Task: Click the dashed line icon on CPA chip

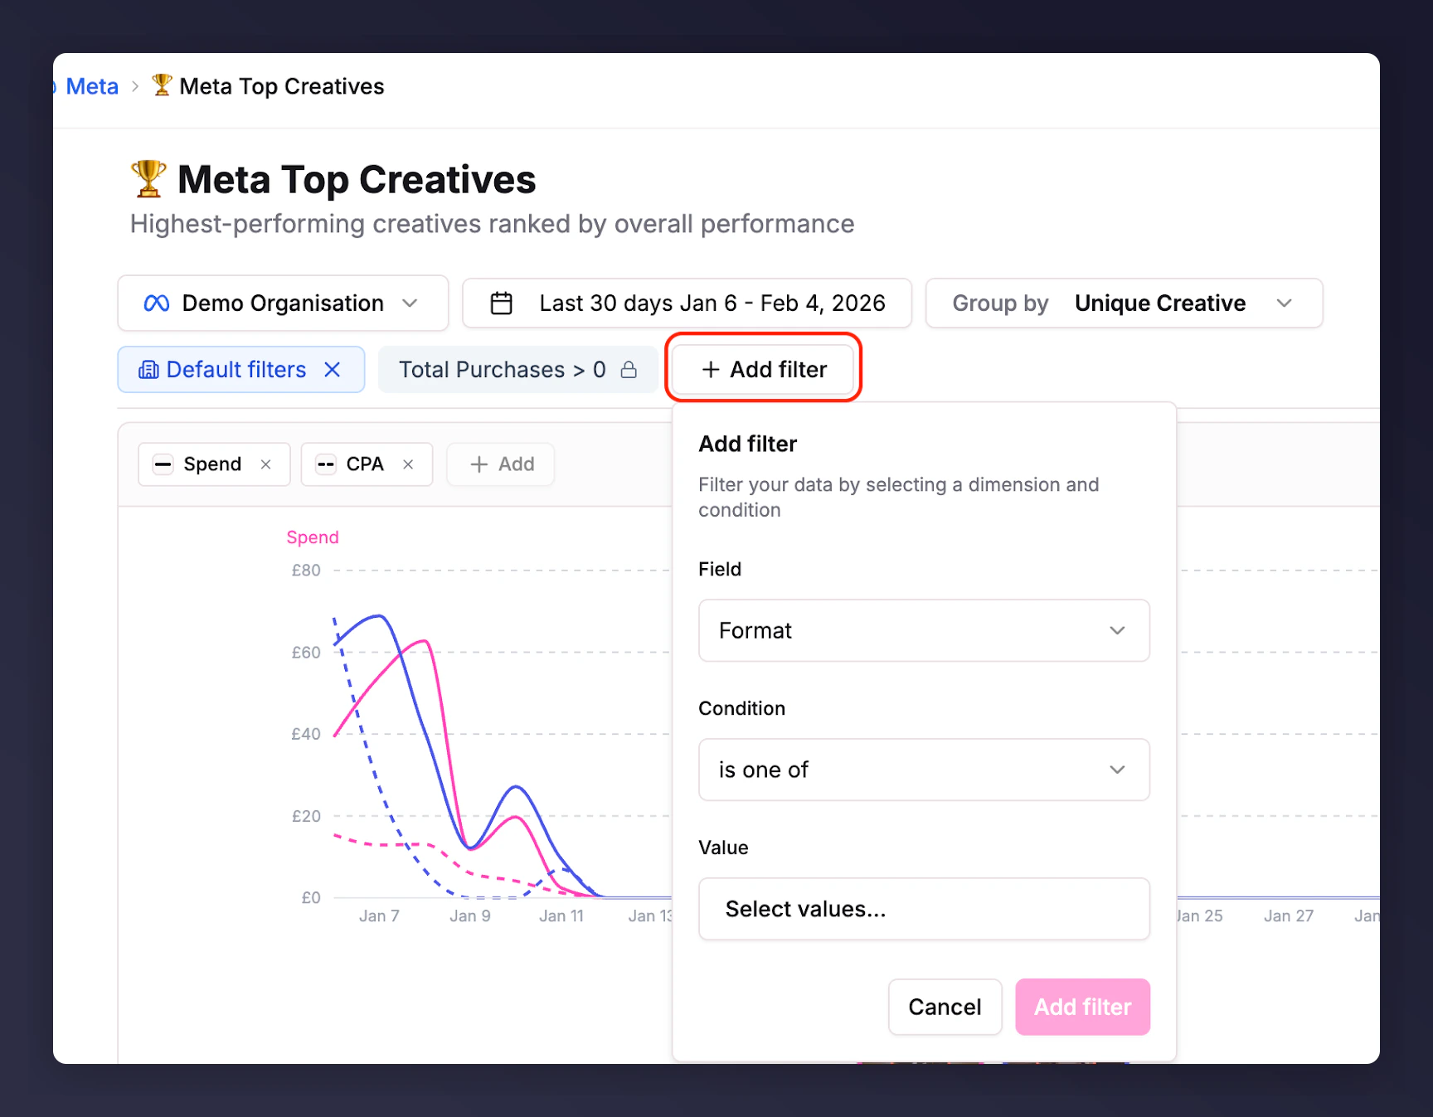Action: click(326, 464)
